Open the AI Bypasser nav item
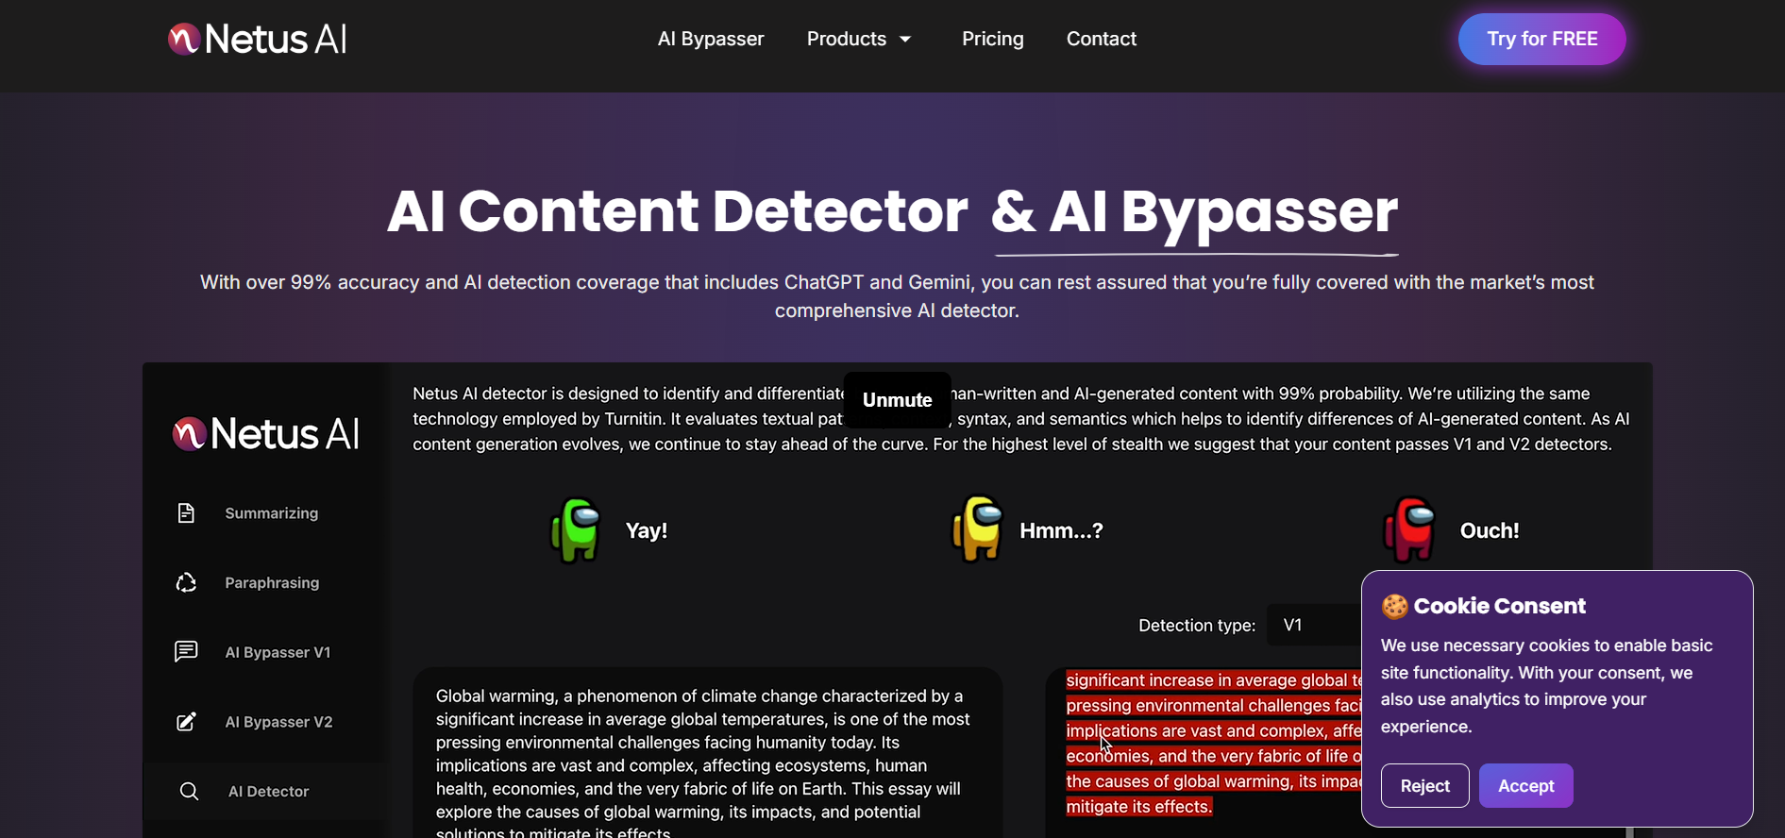This screenshot has width=1785, height=838. tap(711, 39)
